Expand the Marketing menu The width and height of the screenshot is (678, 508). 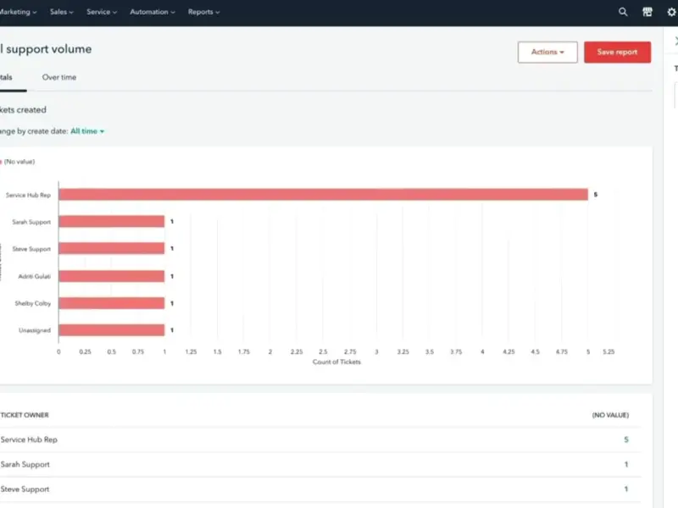pyautogui.click(x=19, y=13)
